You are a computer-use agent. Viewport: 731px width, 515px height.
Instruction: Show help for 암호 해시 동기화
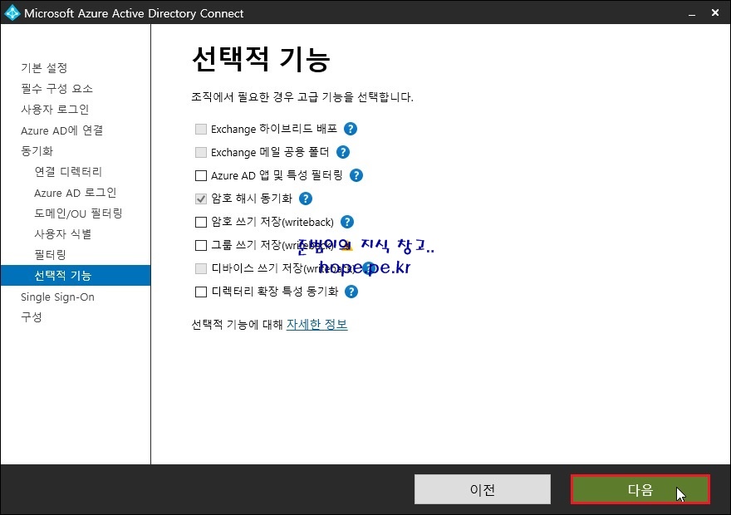click(x=306, y=199)
